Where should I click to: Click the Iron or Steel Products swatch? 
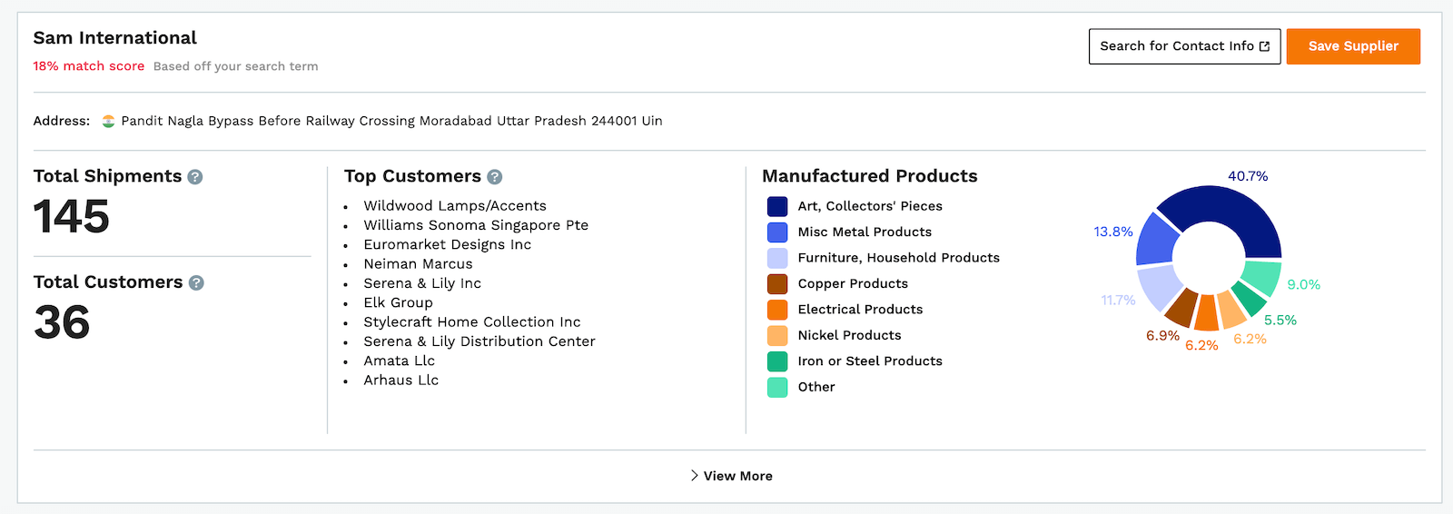tap(777, 361)
